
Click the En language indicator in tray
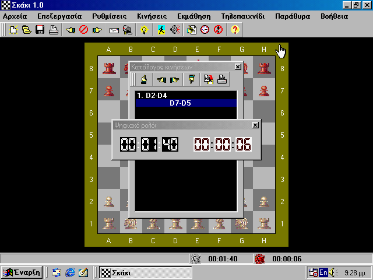323,272
